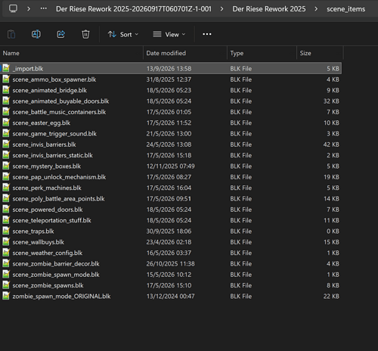
Task: Open the See more three-dots toolbar menu
Action: pyautogui.click(x=207, y=34)
